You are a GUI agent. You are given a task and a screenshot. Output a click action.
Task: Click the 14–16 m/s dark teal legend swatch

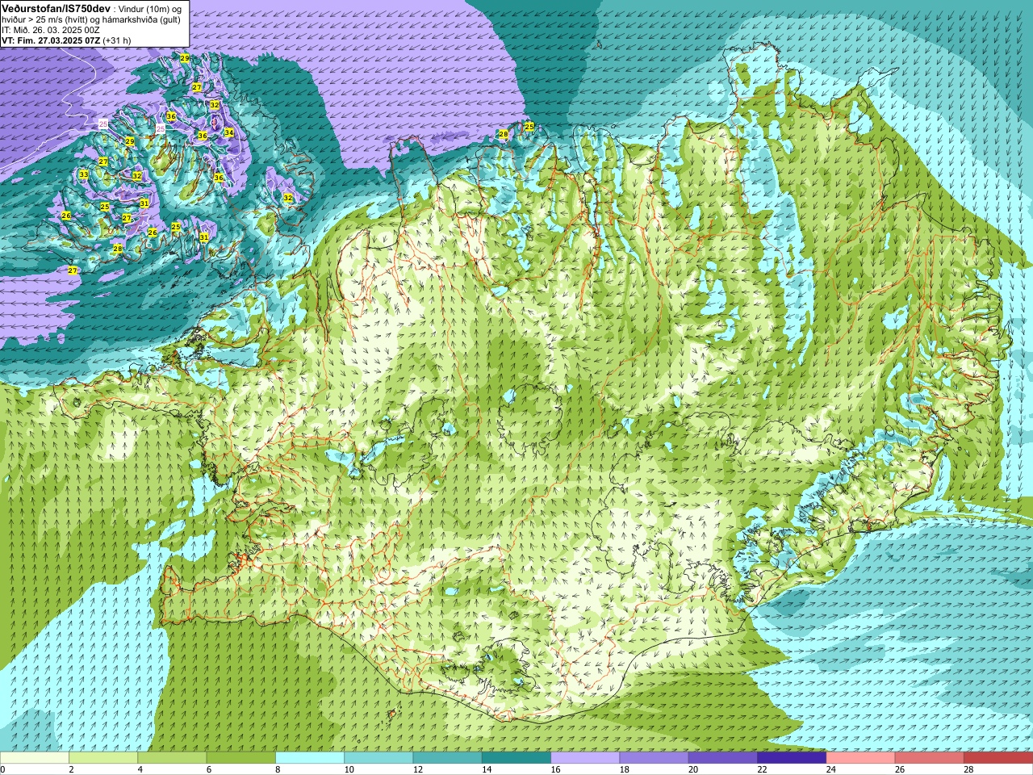click(516, 758)
